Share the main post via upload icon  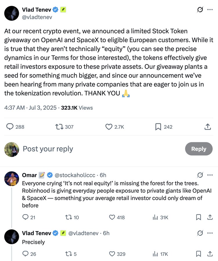coord(208,127)
